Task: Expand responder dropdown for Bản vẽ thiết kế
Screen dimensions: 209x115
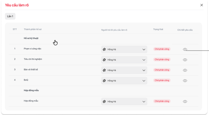Action: click(x=144, y=70)
